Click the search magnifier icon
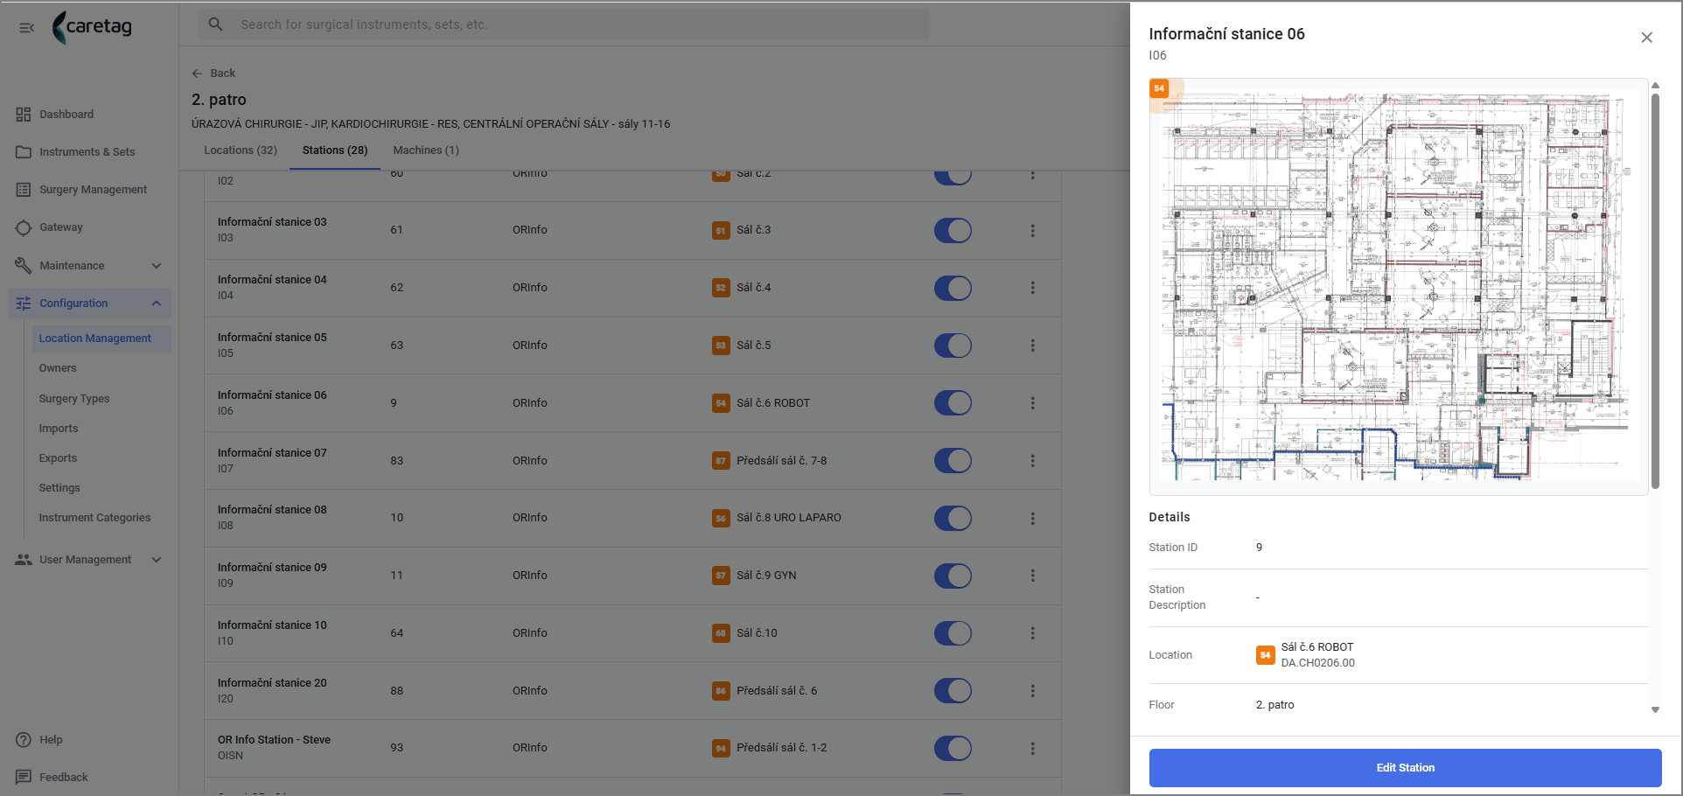 [215, 24]
